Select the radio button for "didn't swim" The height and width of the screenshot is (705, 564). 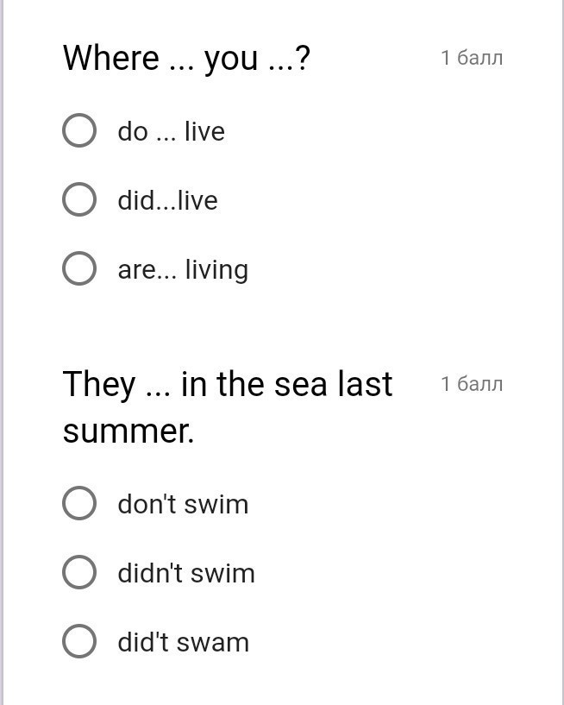pos(78,572)
